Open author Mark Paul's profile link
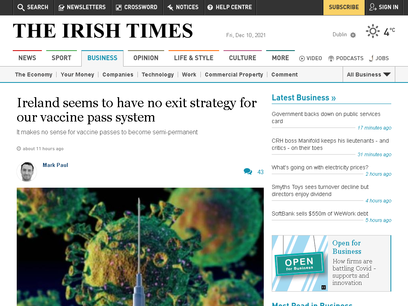This screenshot has width=408, height=306. (55, 165)
